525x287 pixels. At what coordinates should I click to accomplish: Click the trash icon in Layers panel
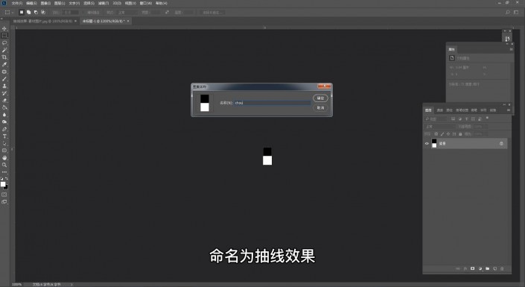502,268
